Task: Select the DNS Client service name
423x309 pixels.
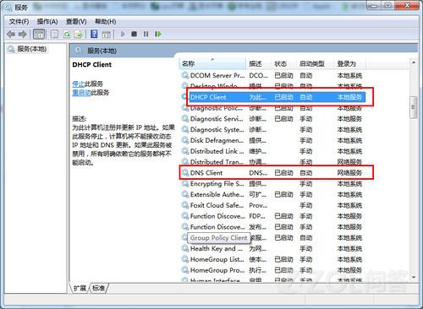Action: click(206, 172)
